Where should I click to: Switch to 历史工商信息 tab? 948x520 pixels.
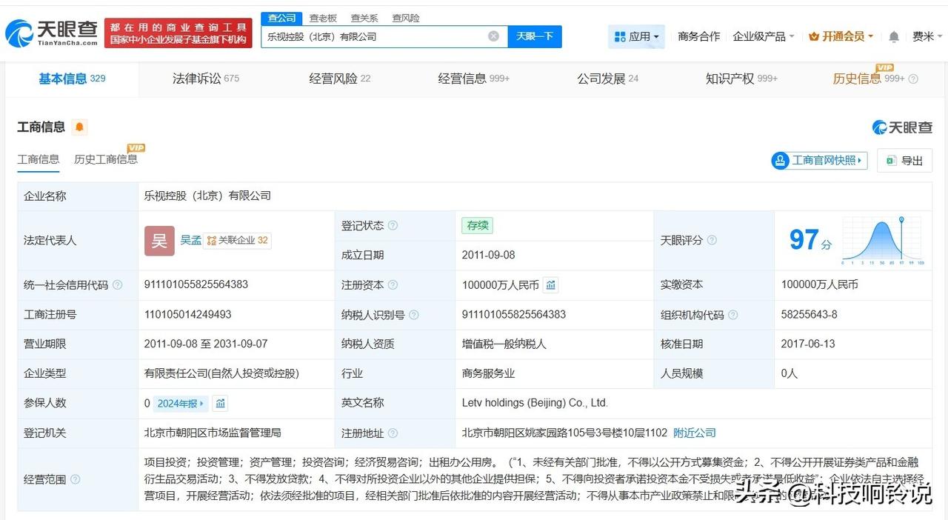click(105, 159)
